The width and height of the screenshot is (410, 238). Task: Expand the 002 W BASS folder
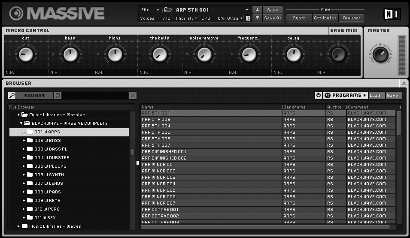point(24,141)
